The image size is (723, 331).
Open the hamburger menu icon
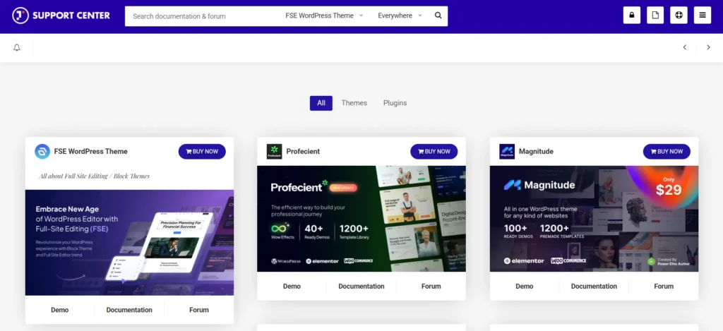702,16
